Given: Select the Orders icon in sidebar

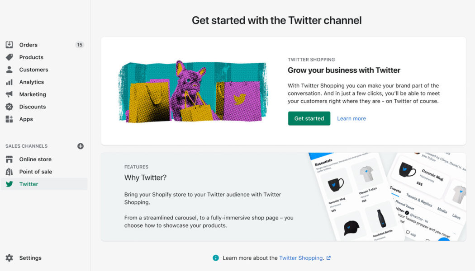Looking at the screenshot, I should [9, 45].
